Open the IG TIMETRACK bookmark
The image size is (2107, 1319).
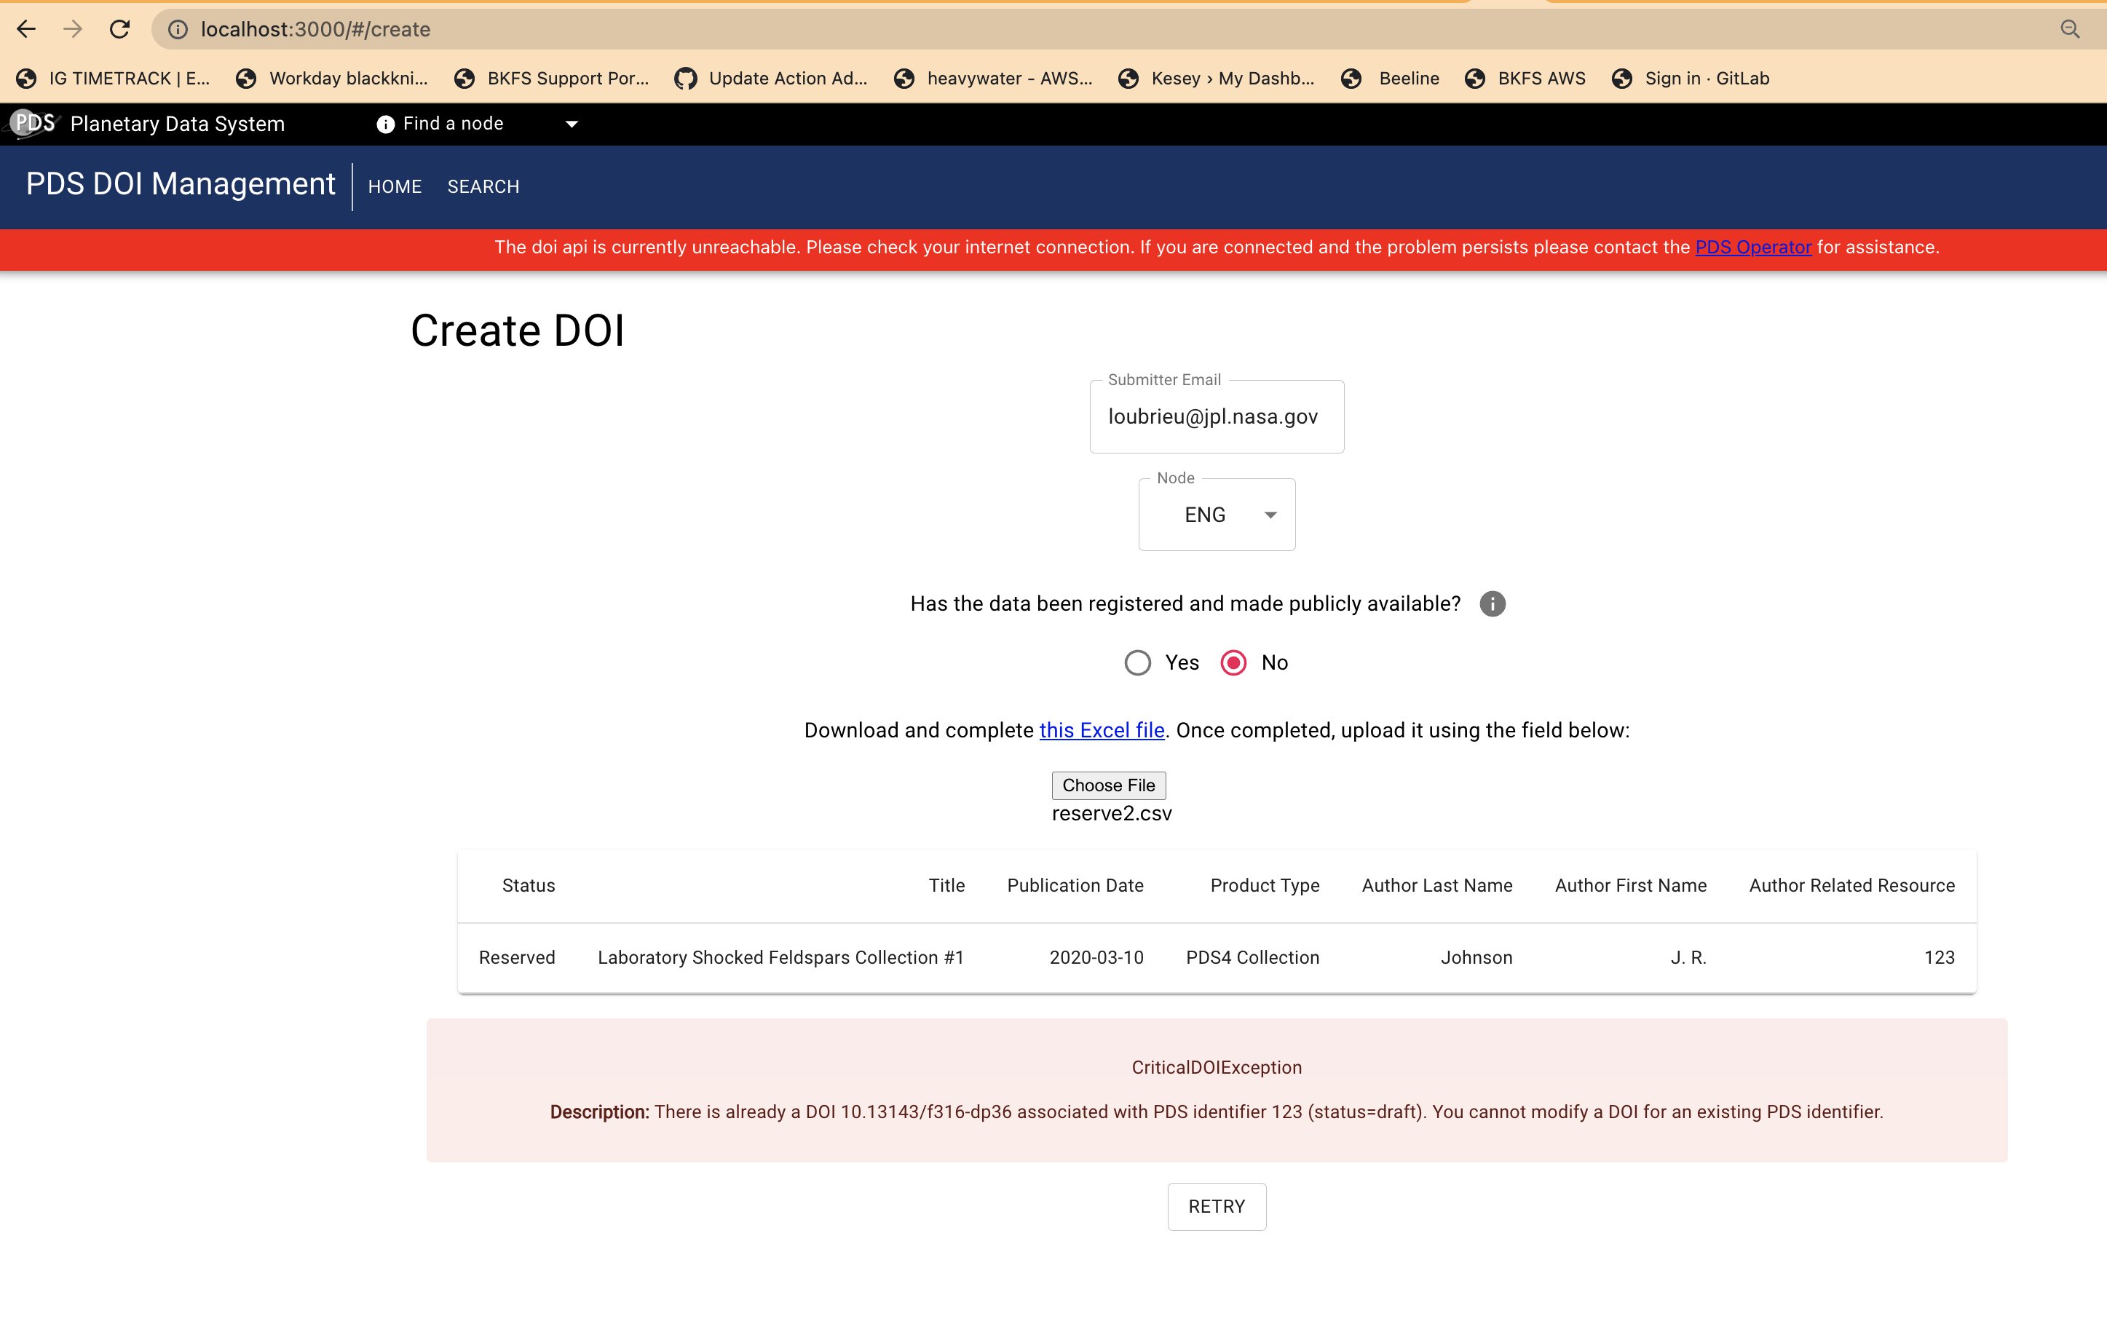pyautogui.click(x=114, y=79)
